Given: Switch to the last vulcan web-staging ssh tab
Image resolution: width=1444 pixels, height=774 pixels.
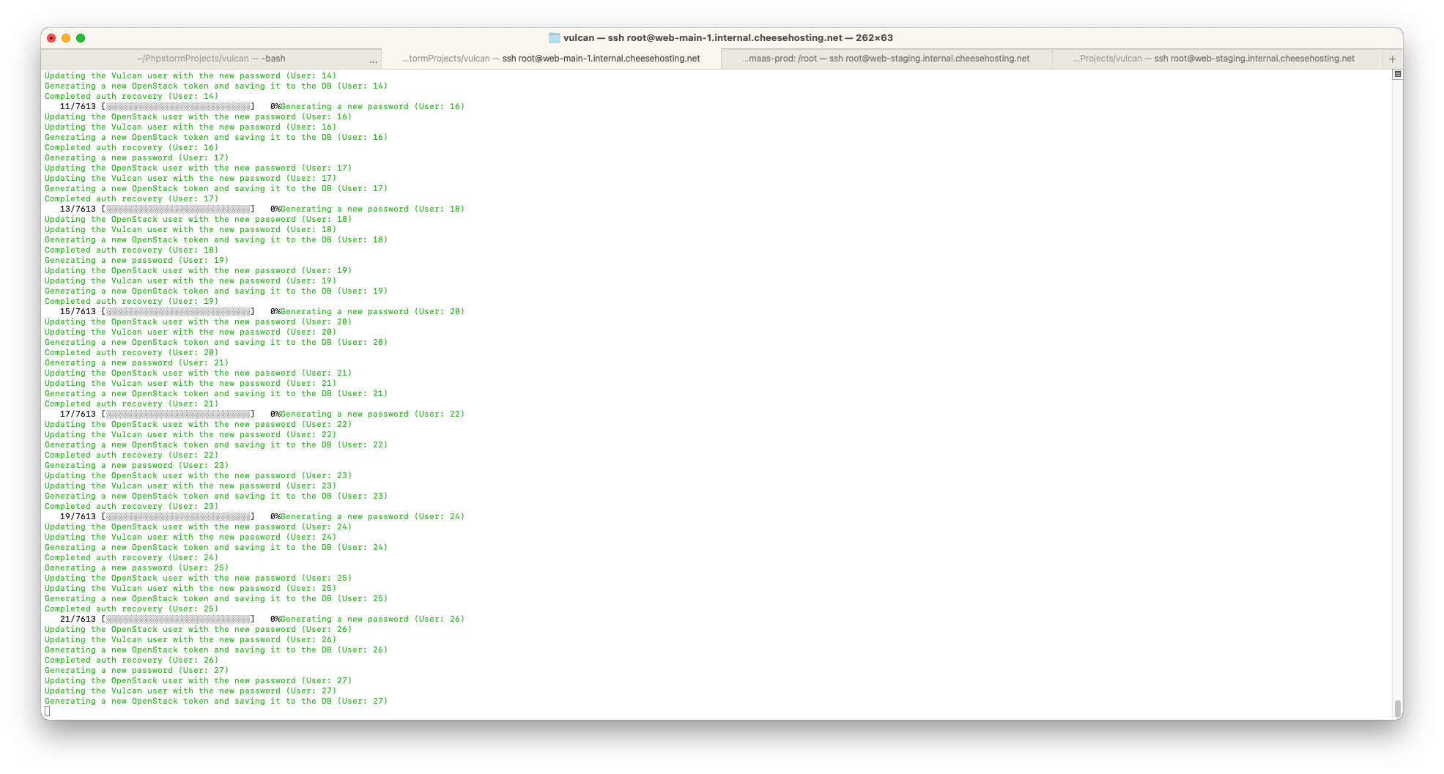Looking at the screenshot, I should 1214,59.
